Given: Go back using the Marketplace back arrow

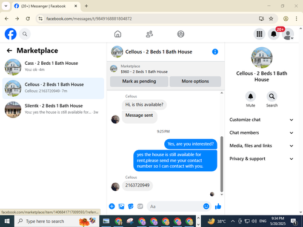Looking at the screenshot, I should click(9, 50).
